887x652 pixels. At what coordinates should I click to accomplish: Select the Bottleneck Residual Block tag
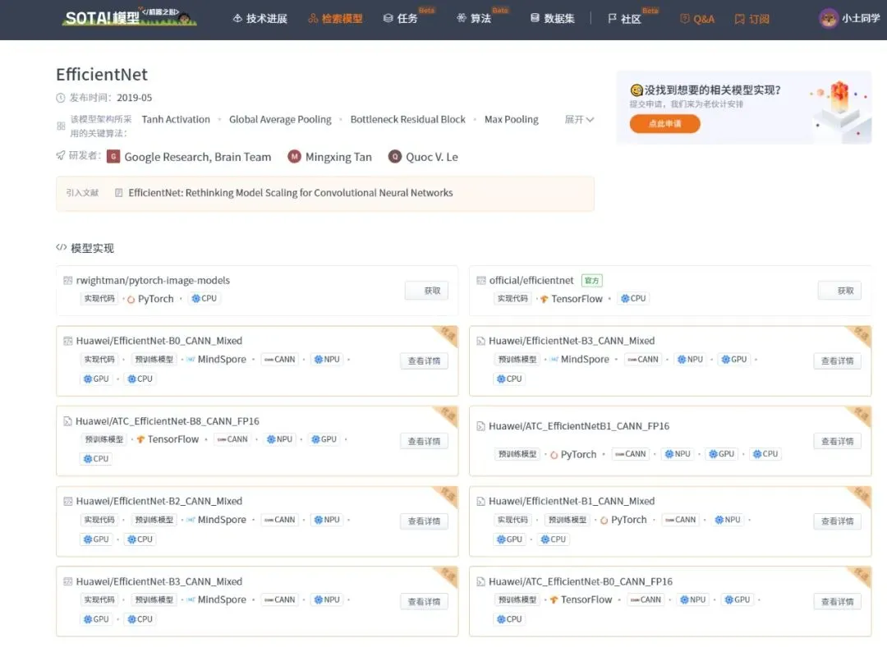408,119
